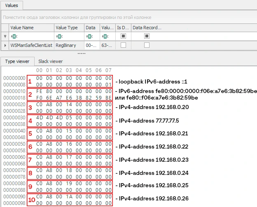Toggle the Is D... filter row checkbox
The height and width of the screenshot is (207, 257).
pyautogui.click(x=123, y=36)
